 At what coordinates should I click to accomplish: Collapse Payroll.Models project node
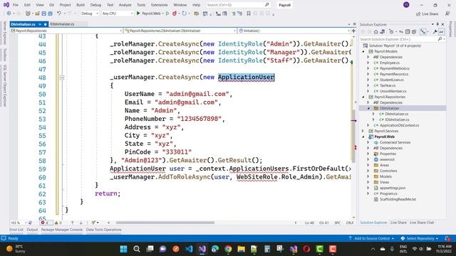tap(363, 51)
